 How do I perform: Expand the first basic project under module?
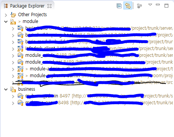[x=13, y=29]
